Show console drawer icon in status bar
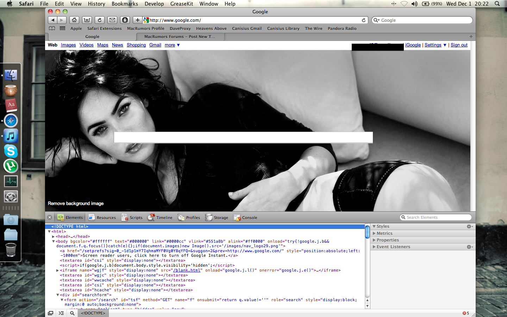The width and height of the screenshot is (507, 317). (x=61, y=313)
